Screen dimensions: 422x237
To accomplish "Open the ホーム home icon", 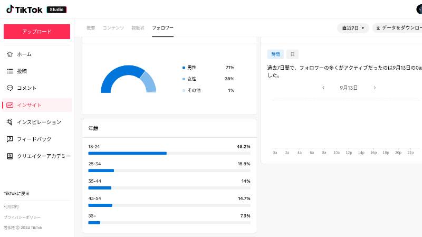I will pos(9,54).
